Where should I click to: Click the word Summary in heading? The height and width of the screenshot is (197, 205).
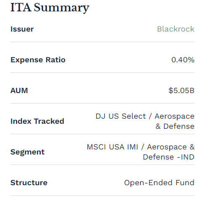(x=61, y=8)
